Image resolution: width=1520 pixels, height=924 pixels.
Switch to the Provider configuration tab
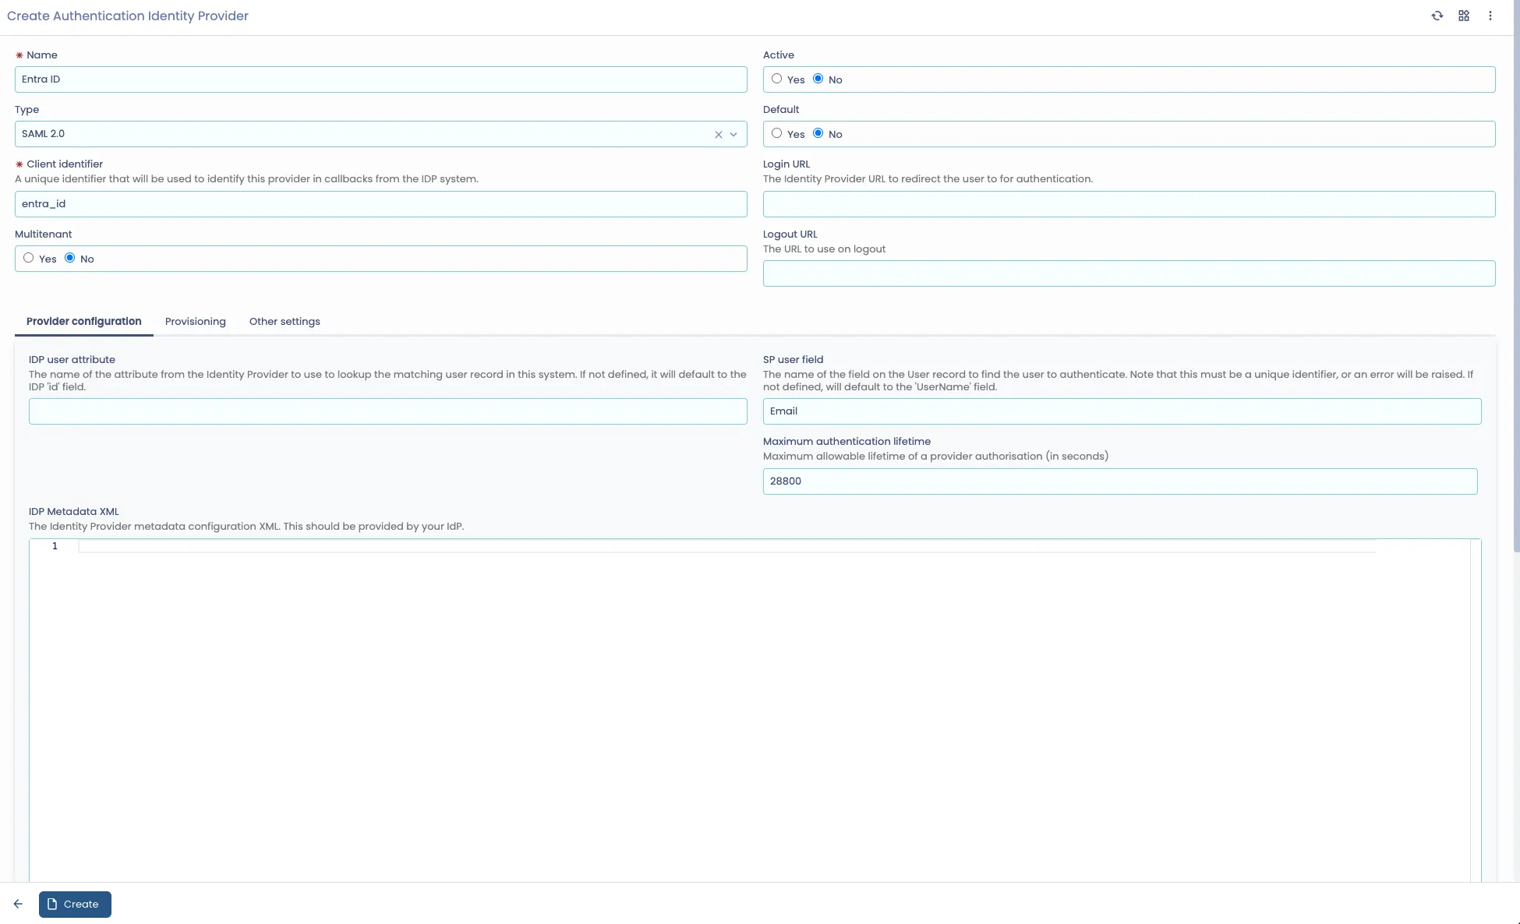[x=84, y=321]
